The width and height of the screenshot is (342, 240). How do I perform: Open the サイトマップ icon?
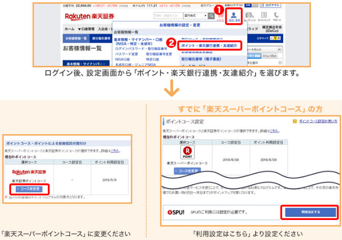pyautogui.click(x=264, y=17)
